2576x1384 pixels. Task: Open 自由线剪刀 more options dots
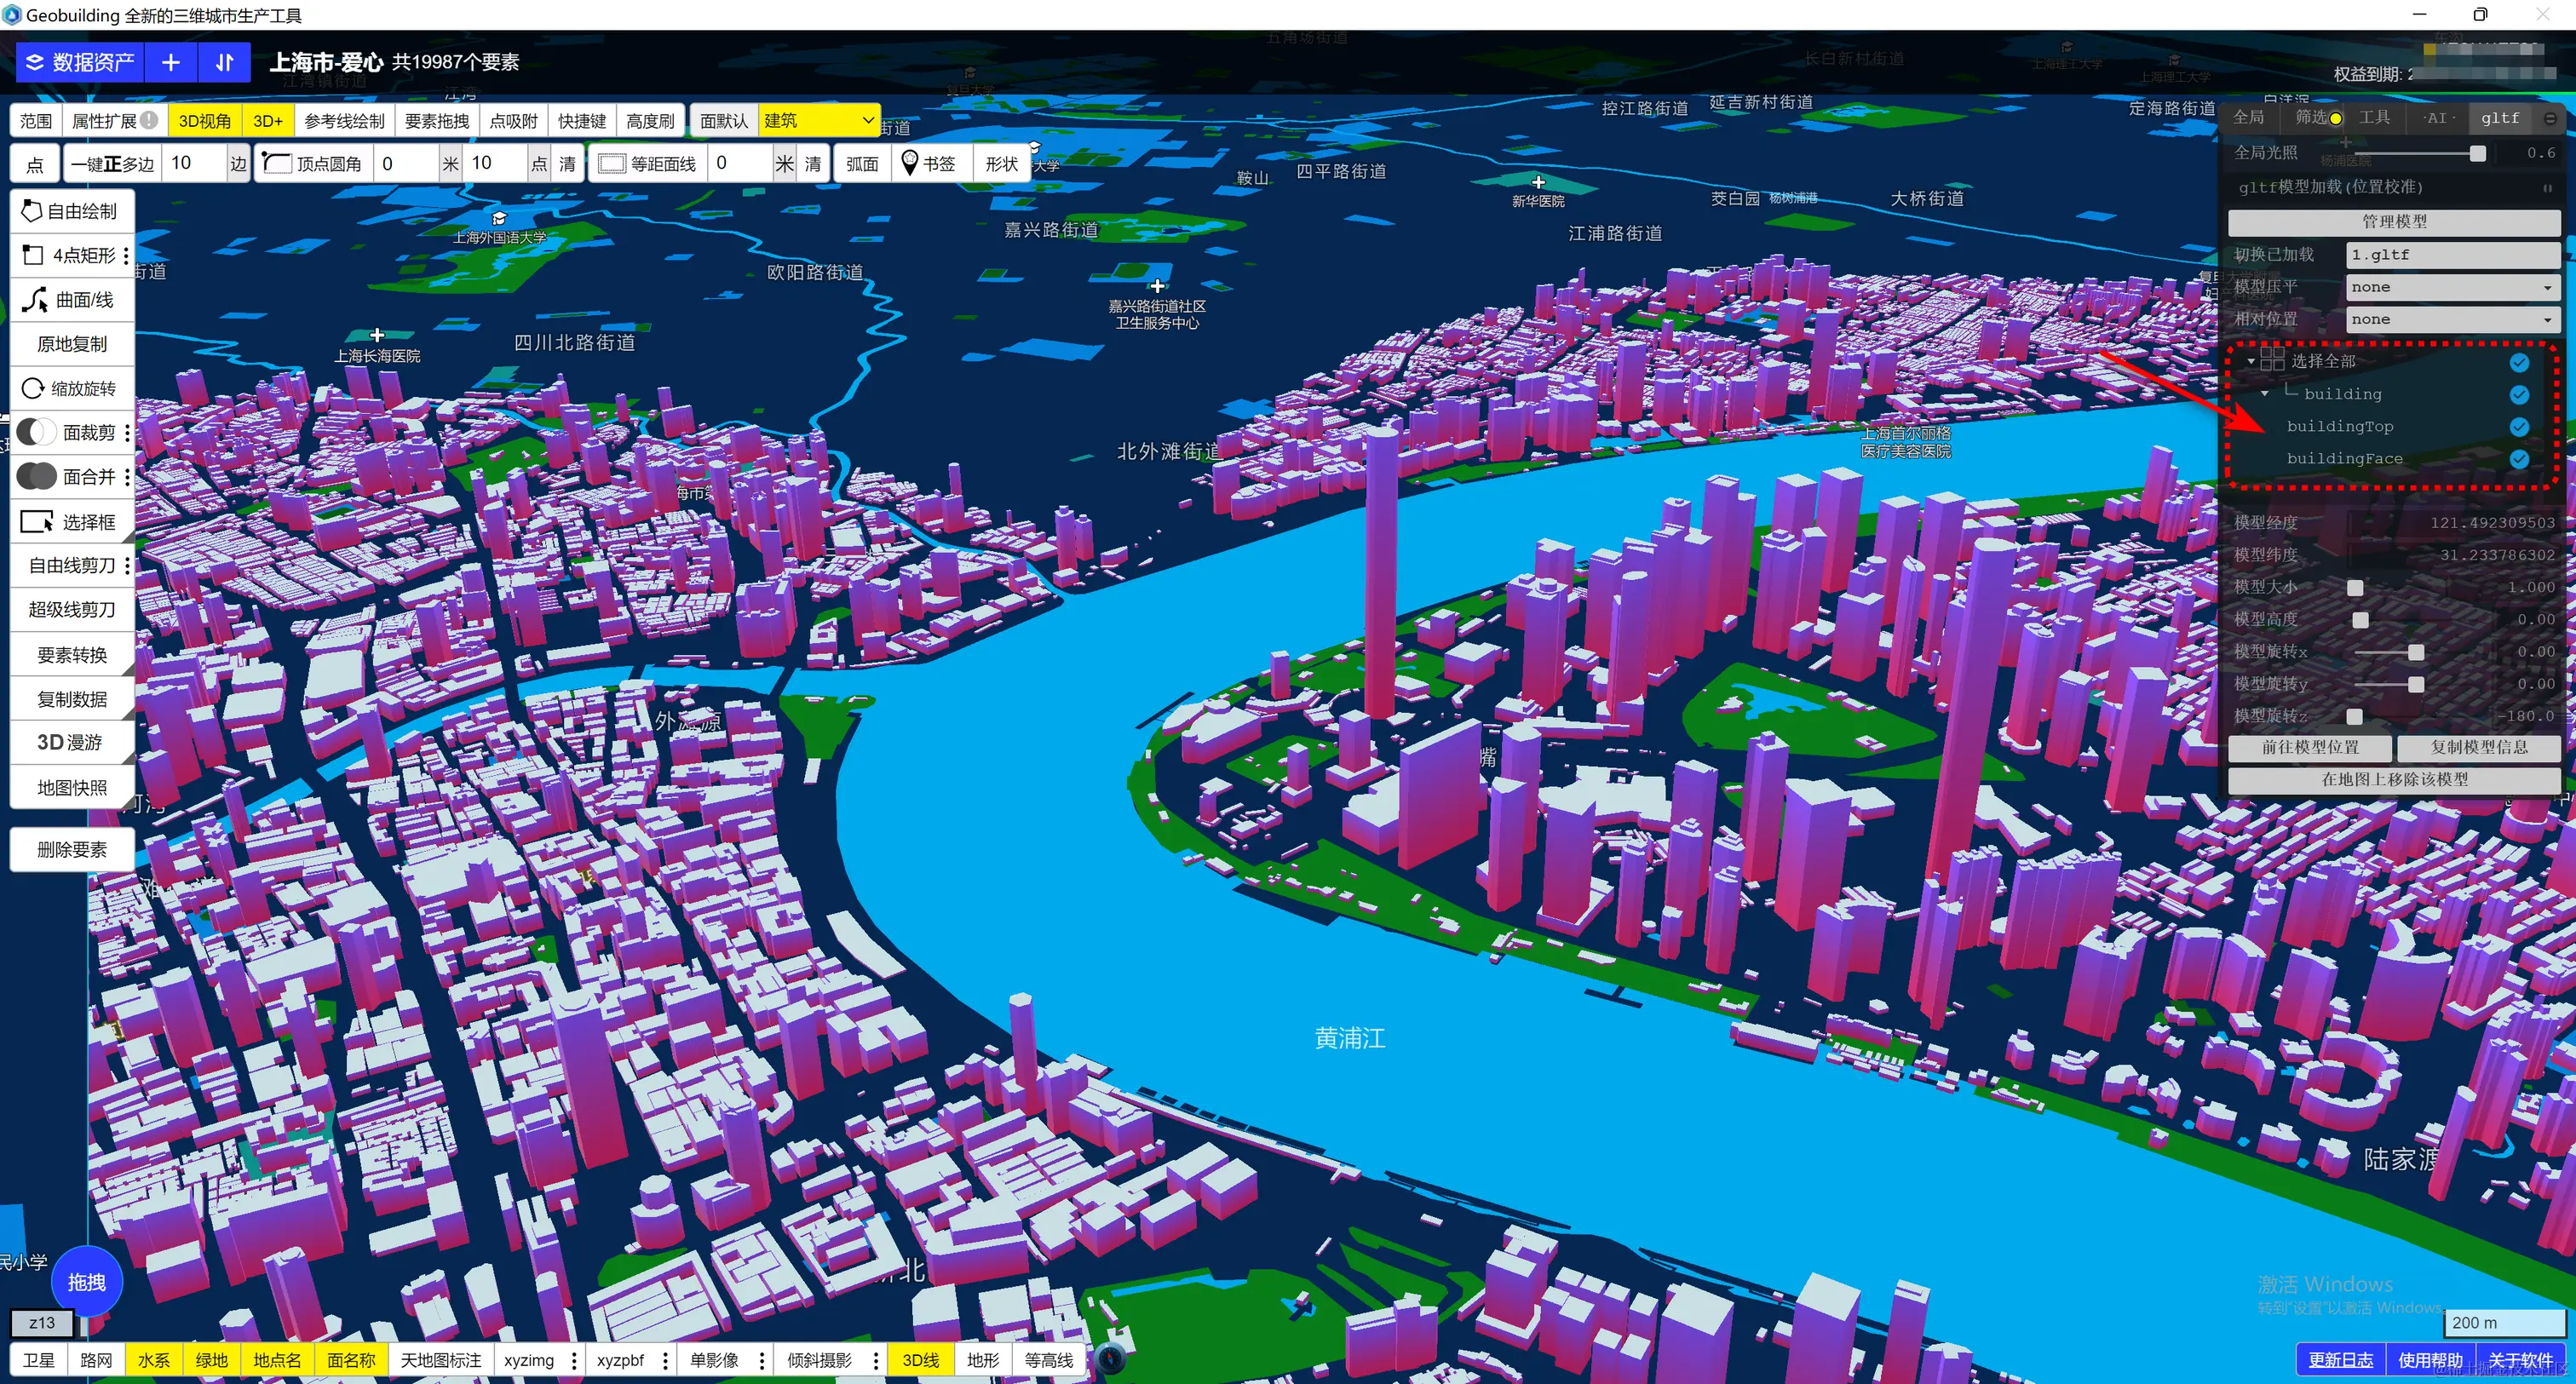pos(127,566)
